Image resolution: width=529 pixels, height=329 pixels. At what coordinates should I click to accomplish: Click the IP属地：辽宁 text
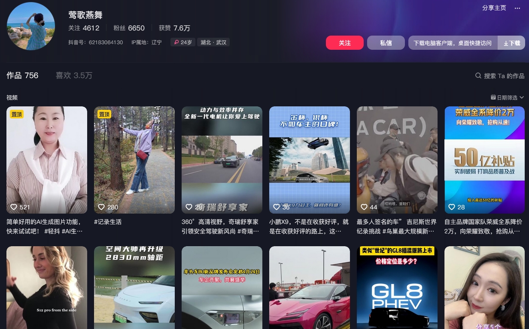coord(146,42)
